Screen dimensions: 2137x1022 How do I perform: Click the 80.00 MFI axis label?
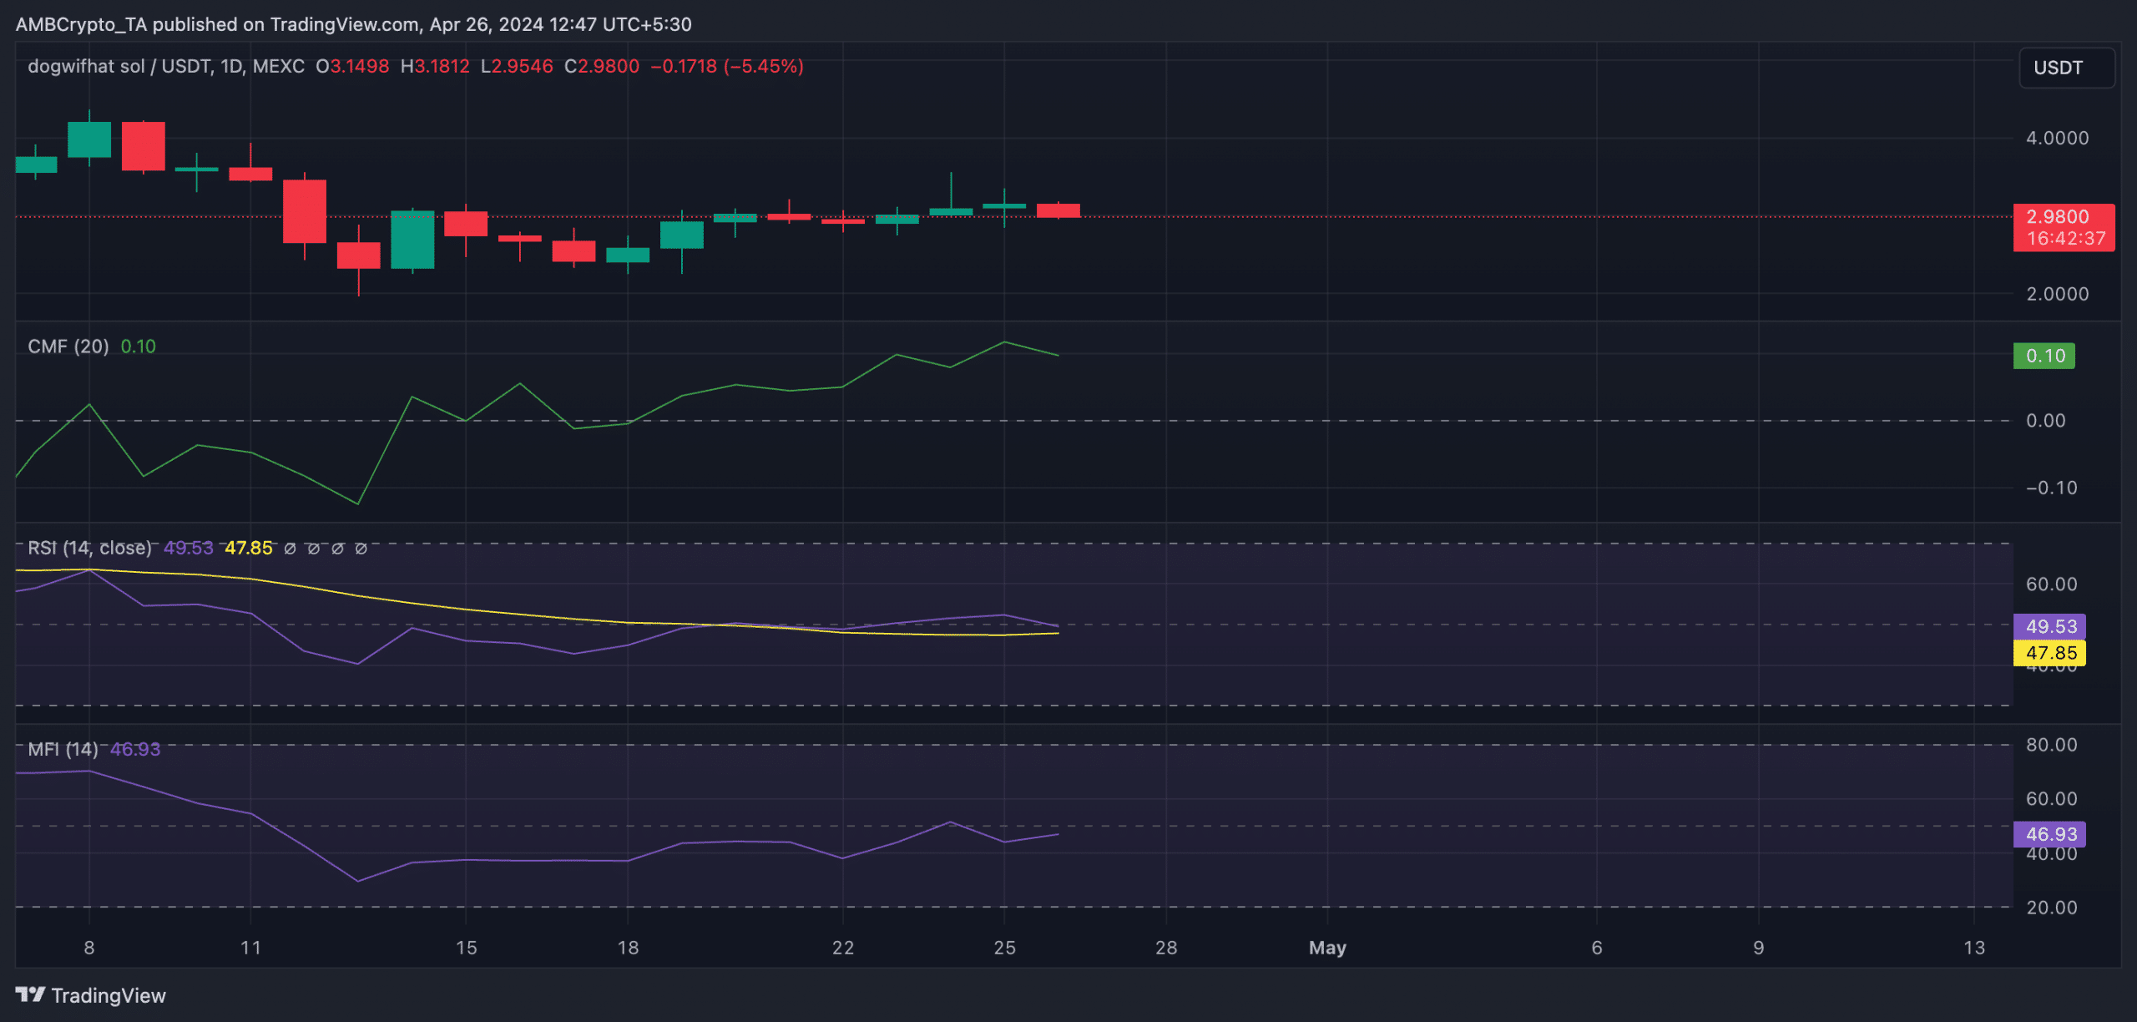tap(2052, 745)
